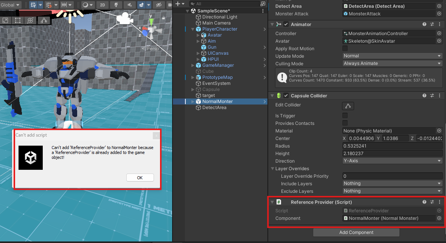Enable the Provides Contacts checkbox
This screenshot has height=243, width=446.
[x=345, y=123]
